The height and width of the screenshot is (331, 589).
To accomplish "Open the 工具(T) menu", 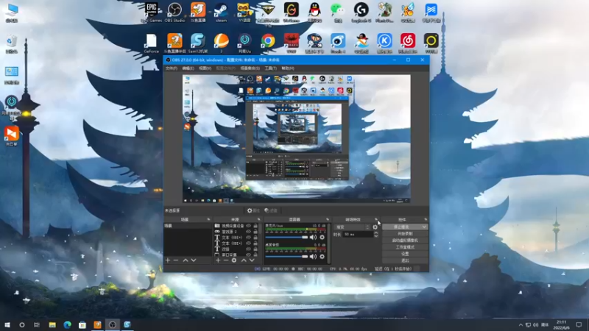I will pos(270,68).
